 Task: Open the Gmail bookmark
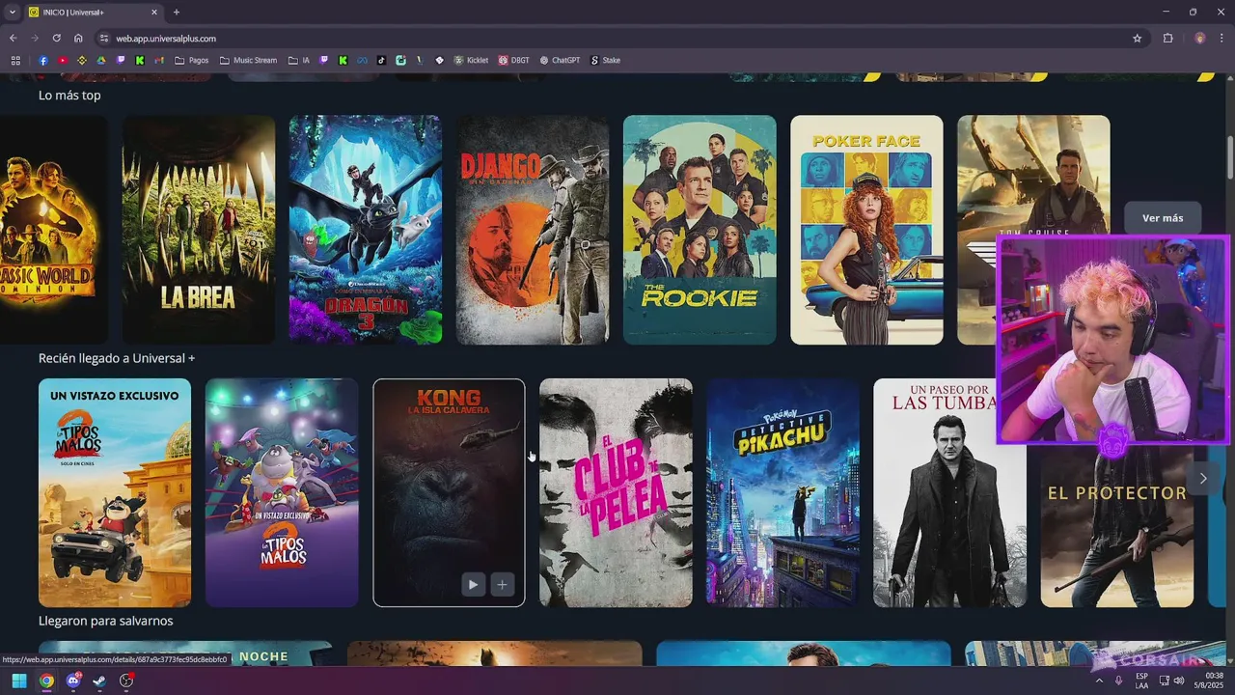[x=159, y=60]
